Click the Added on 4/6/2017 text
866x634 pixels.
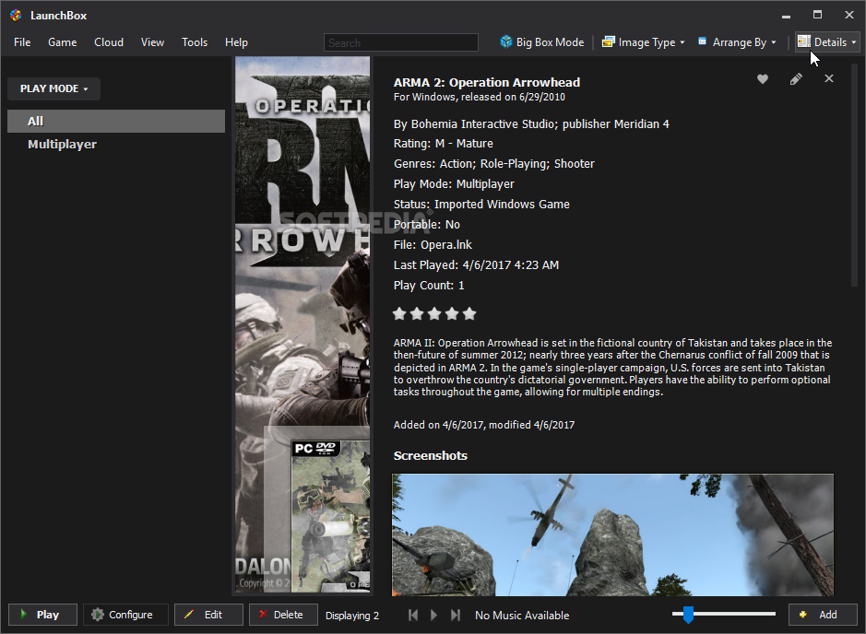(484, 425)
